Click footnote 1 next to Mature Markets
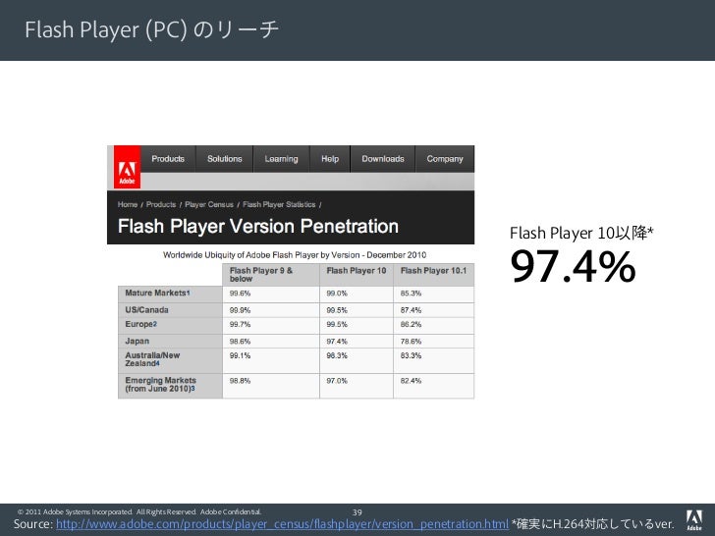The height and width of the screenshot is (536, 715). 188,294
